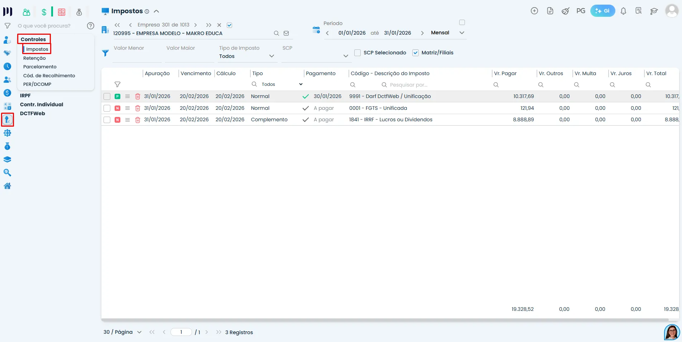
Task: Click the PG icon in top bar
Action: (581, 11)
